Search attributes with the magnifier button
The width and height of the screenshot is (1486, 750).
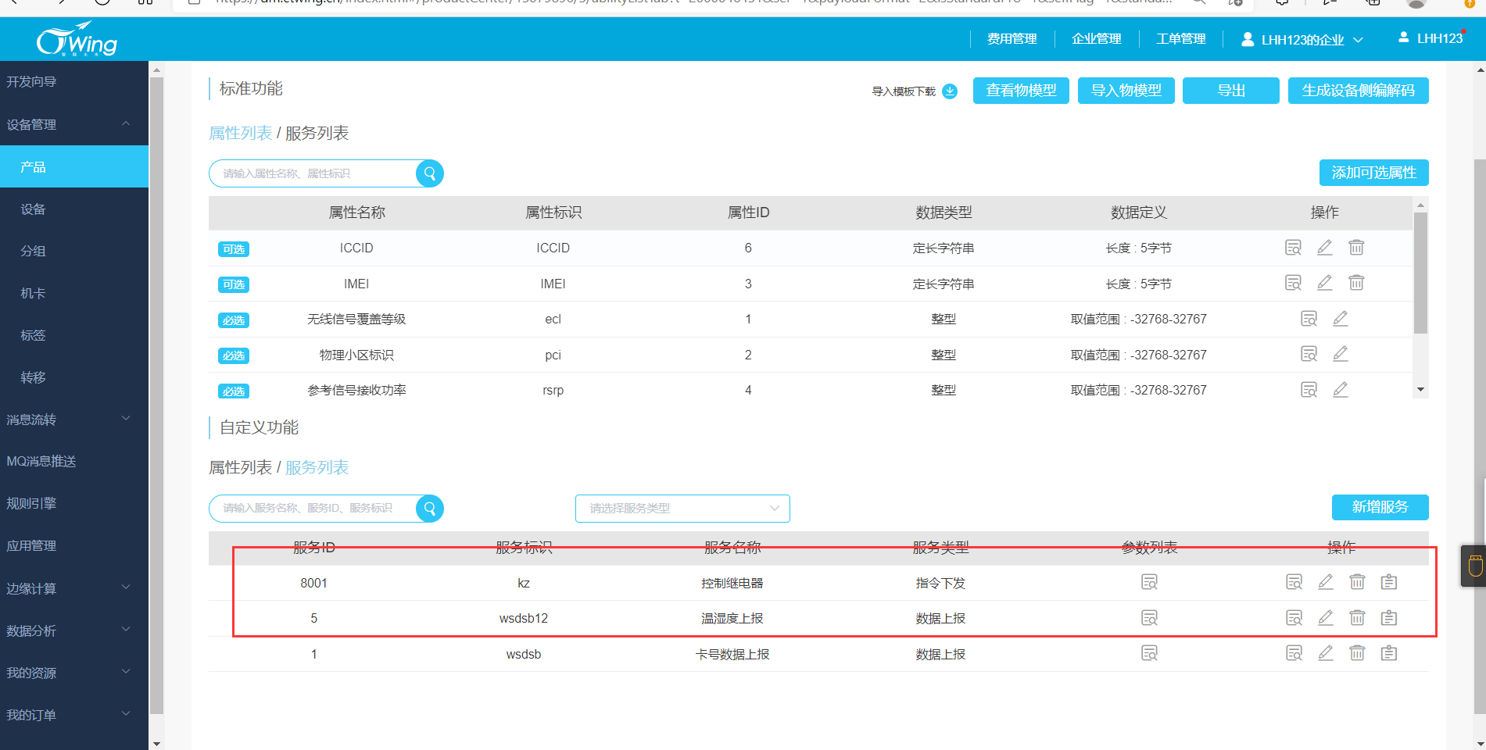(x=430, y=173)
